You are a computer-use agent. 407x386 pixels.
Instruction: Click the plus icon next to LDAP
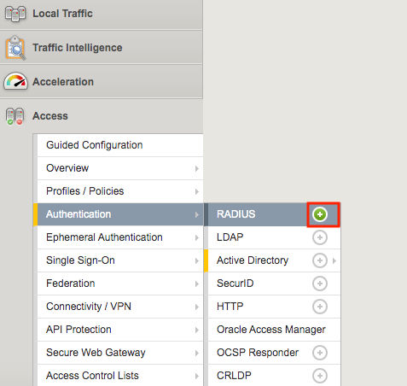click(320, 237)
